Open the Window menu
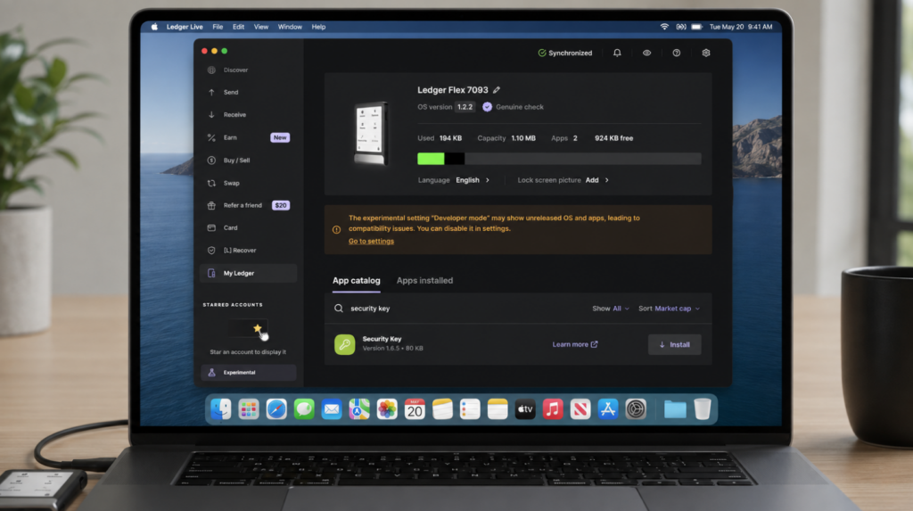913x511 pixels. pos(290,27)
